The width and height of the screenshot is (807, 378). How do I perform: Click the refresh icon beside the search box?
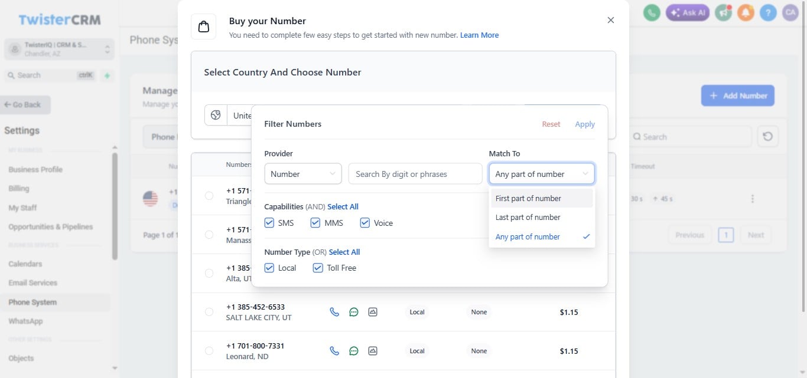[767, 136]
